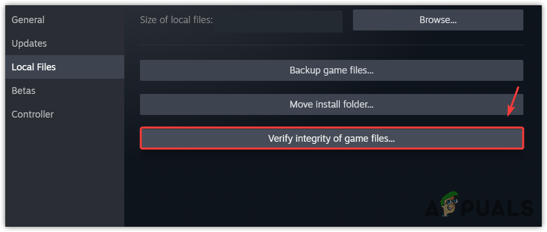Open the General settings tab
Viewport: 547px width, 232px height.
pos(28,20)
